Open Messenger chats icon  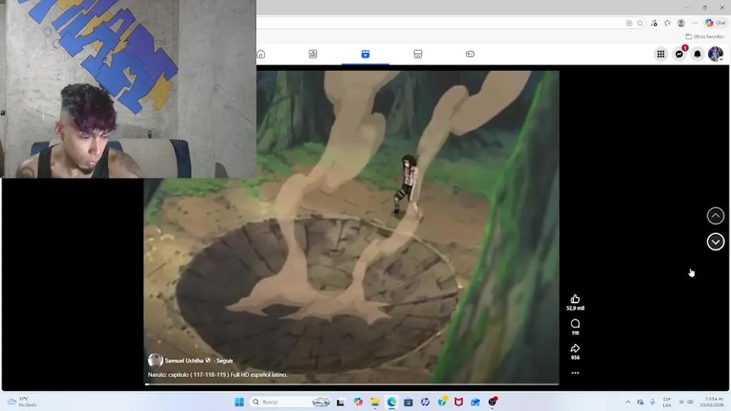[x=679, y=54]
